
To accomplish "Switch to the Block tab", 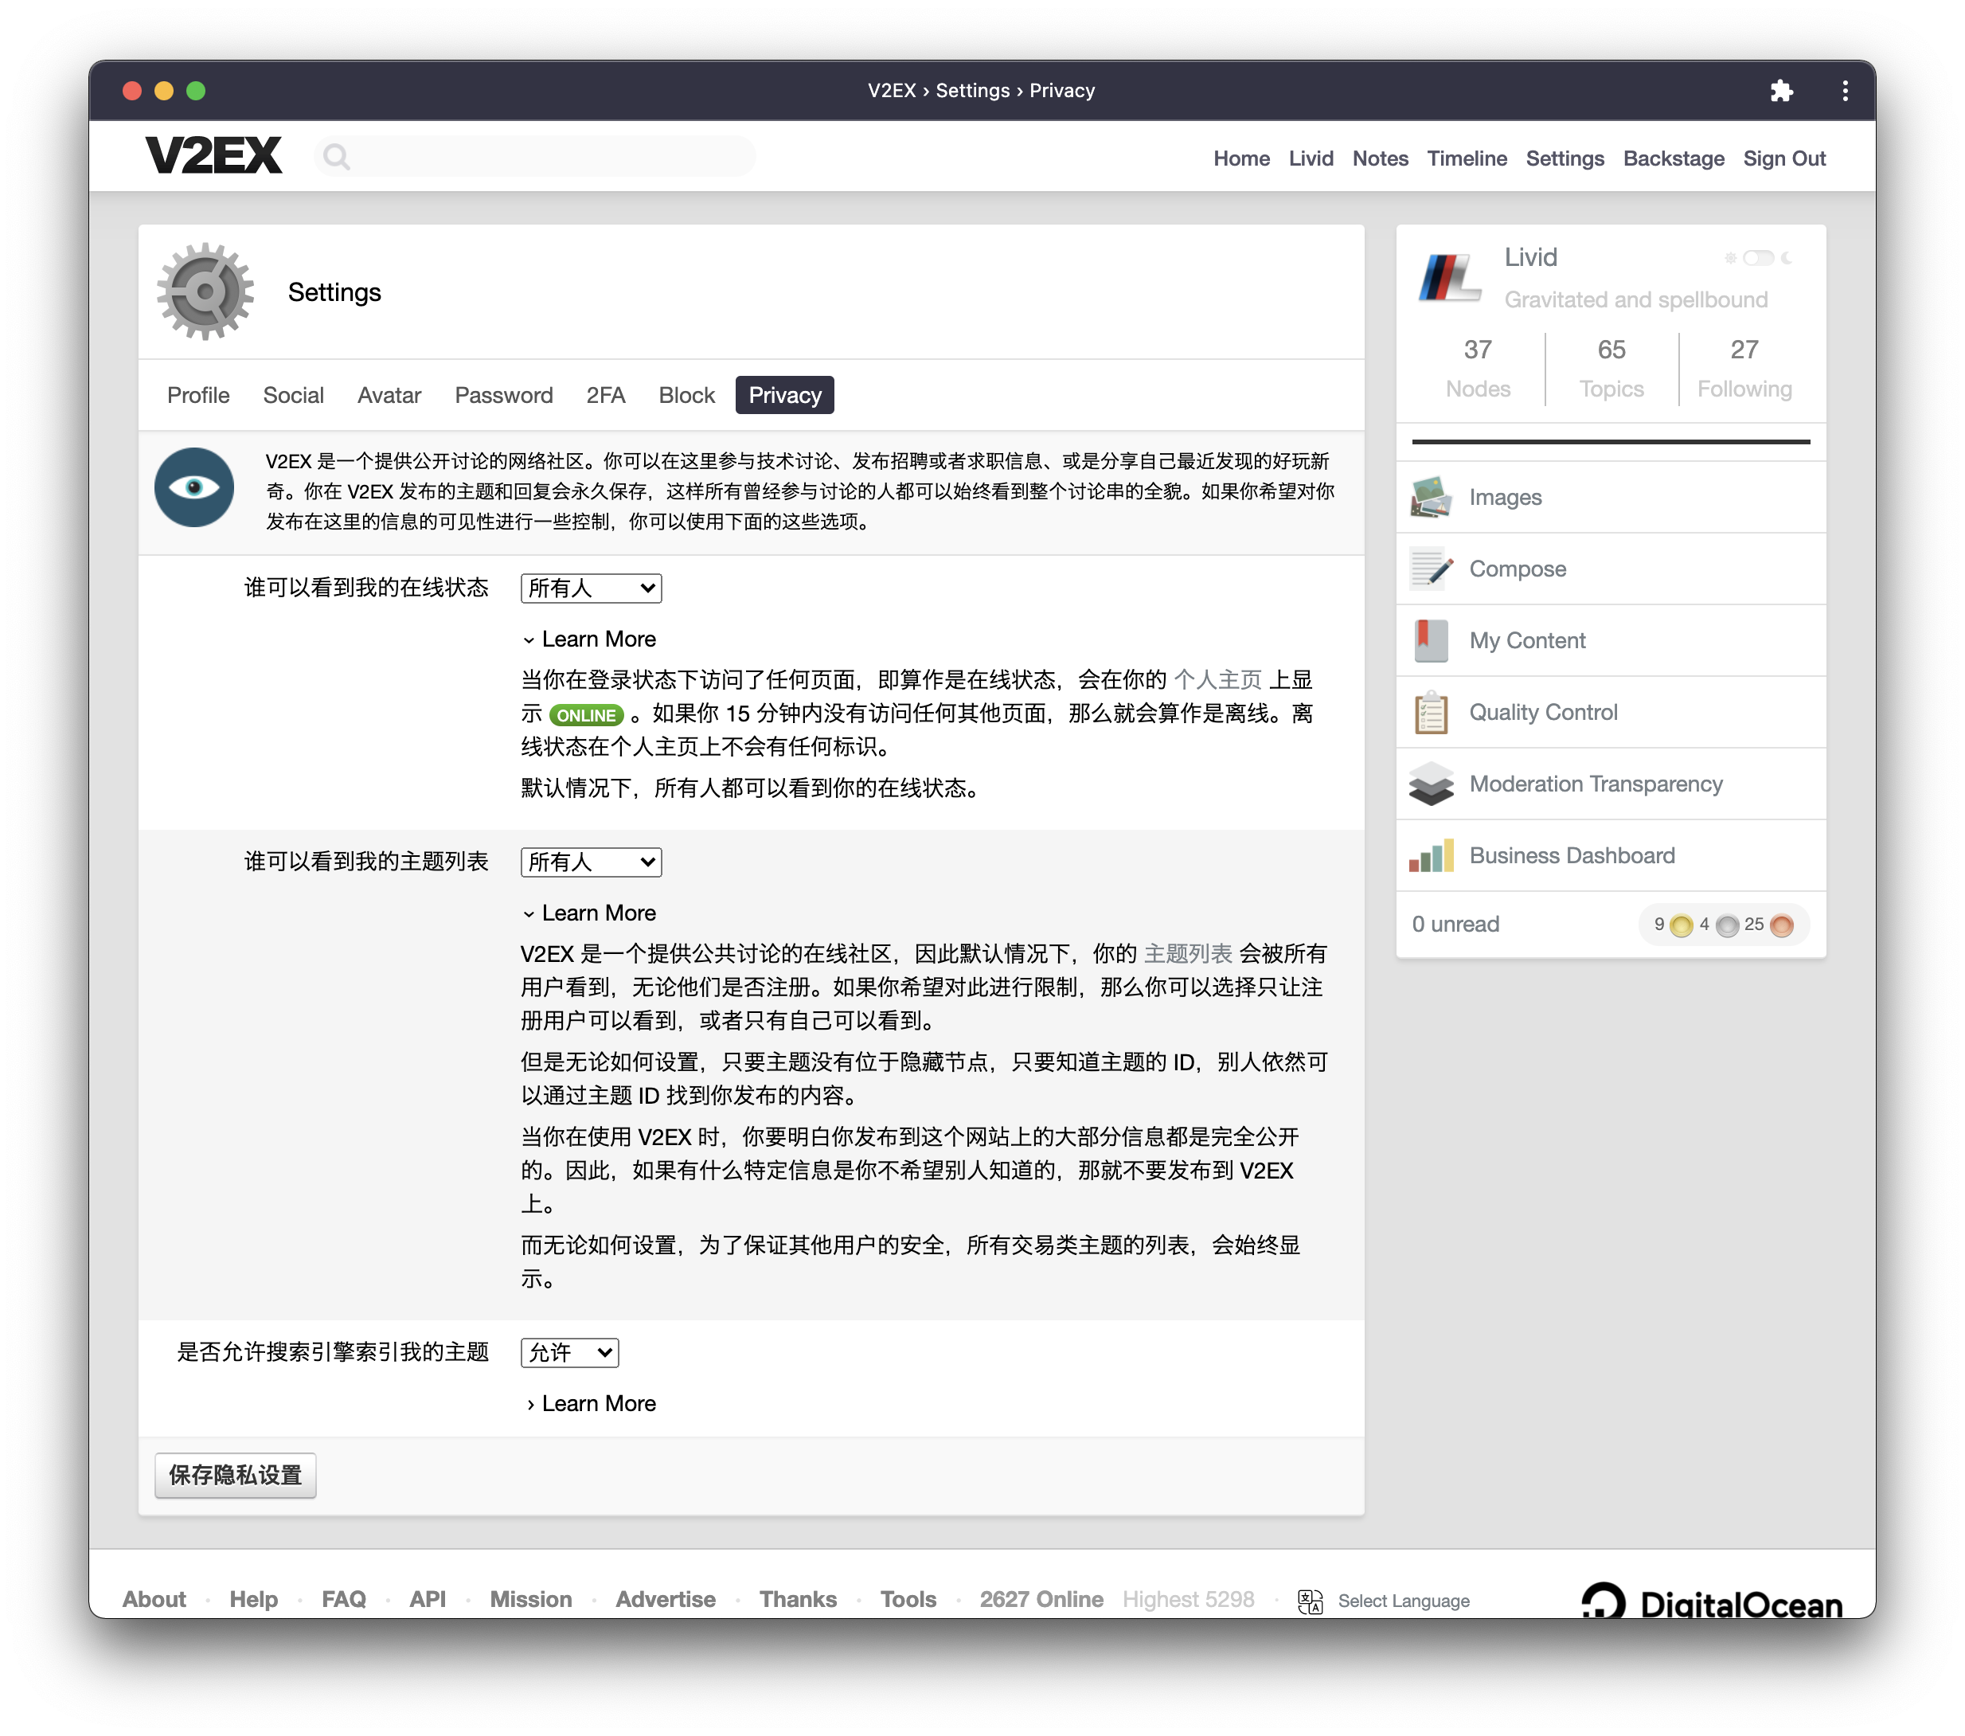I will pyautogui.click(x=686, y=395).
